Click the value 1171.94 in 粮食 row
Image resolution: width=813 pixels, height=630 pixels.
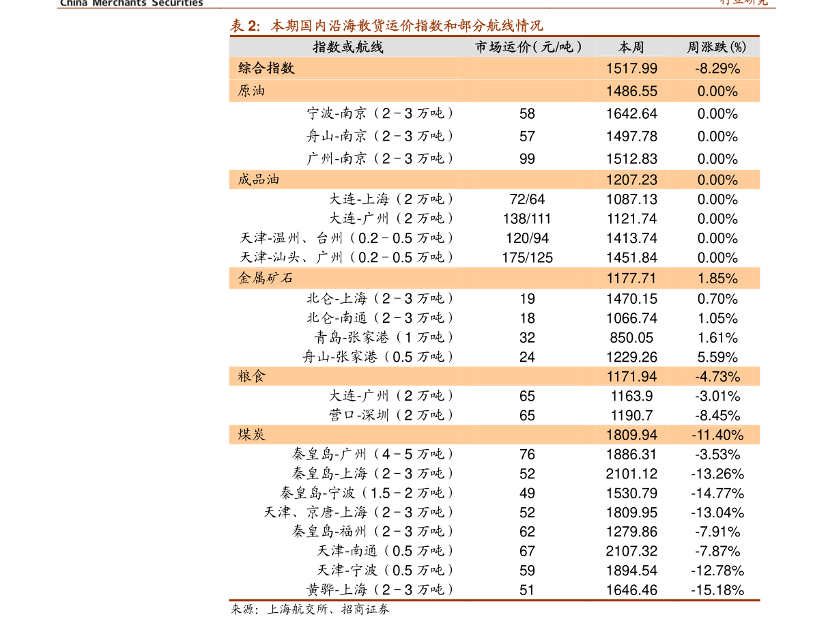(x=631, y=375)
